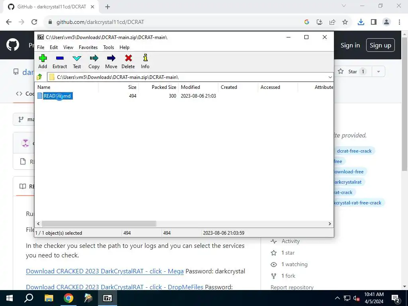
Task: Toggle Chrome's side panel icon
Action: point(374,22)
